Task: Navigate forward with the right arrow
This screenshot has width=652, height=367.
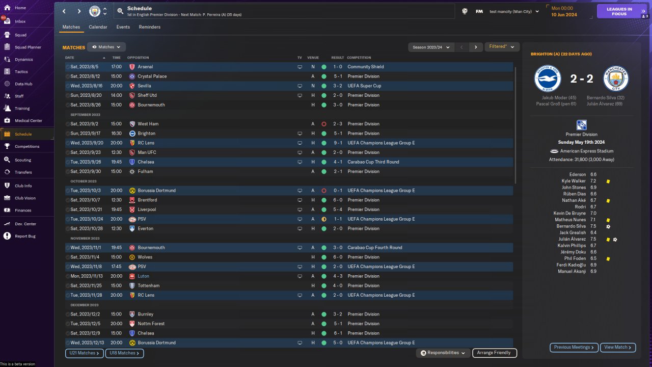Action: 79,11
